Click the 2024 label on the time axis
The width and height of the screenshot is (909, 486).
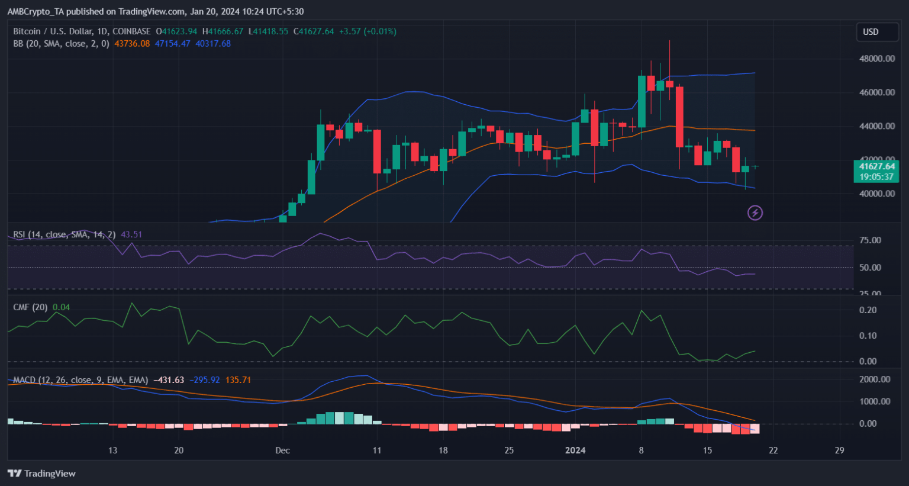tap(575, 450)
